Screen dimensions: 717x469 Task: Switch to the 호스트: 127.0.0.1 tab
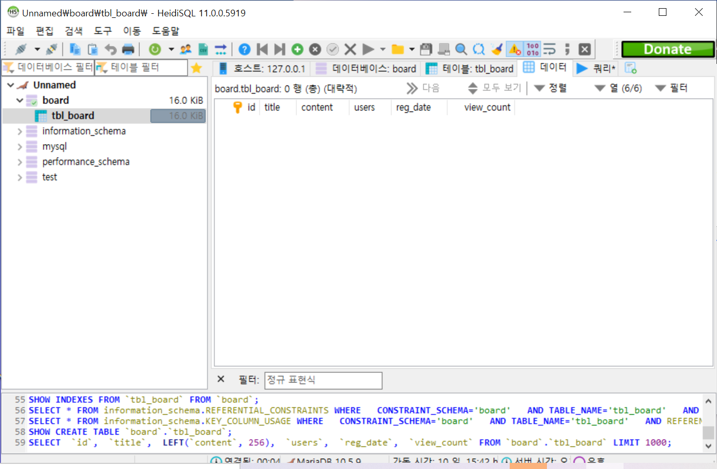point(261,68)
